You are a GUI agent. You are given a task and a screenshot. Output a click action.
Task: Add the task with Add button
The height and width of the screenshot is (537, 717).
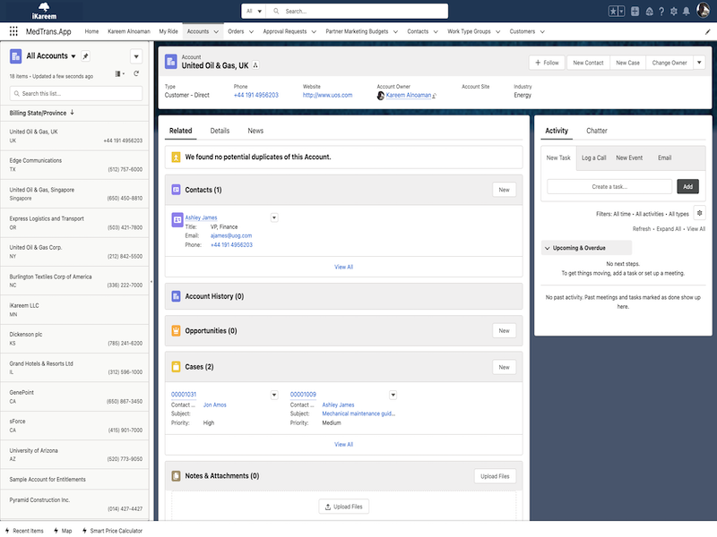coord(687,186)
